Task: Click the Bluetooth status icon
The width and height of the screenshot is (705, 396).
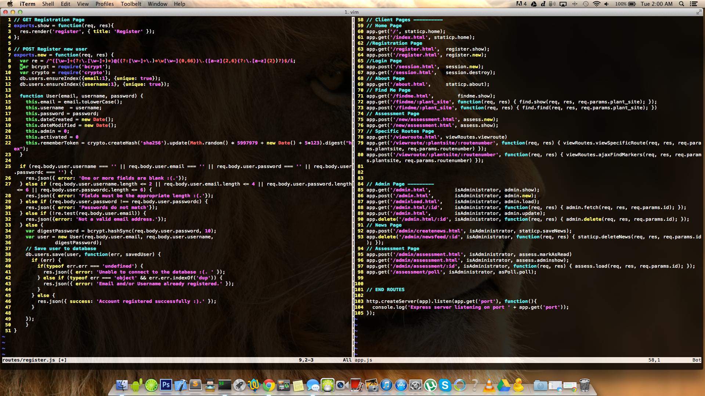Action: tap(575, 4)
